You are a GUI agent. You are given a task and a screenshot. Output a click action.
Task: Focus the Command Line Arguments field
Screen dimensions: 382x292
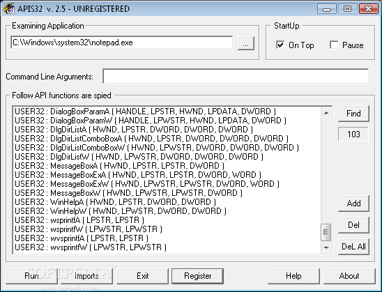point(236,76)
